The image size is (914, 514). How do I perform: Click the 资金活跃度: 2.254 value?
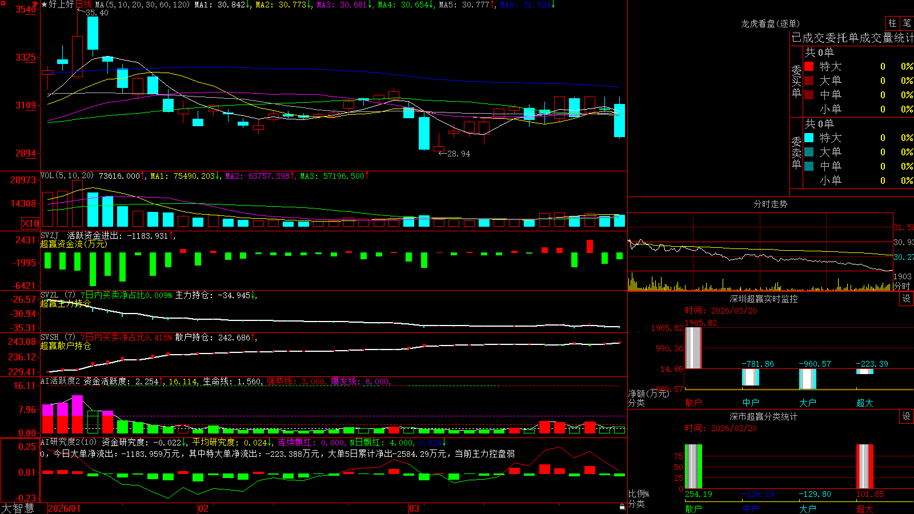pos(121,382)
